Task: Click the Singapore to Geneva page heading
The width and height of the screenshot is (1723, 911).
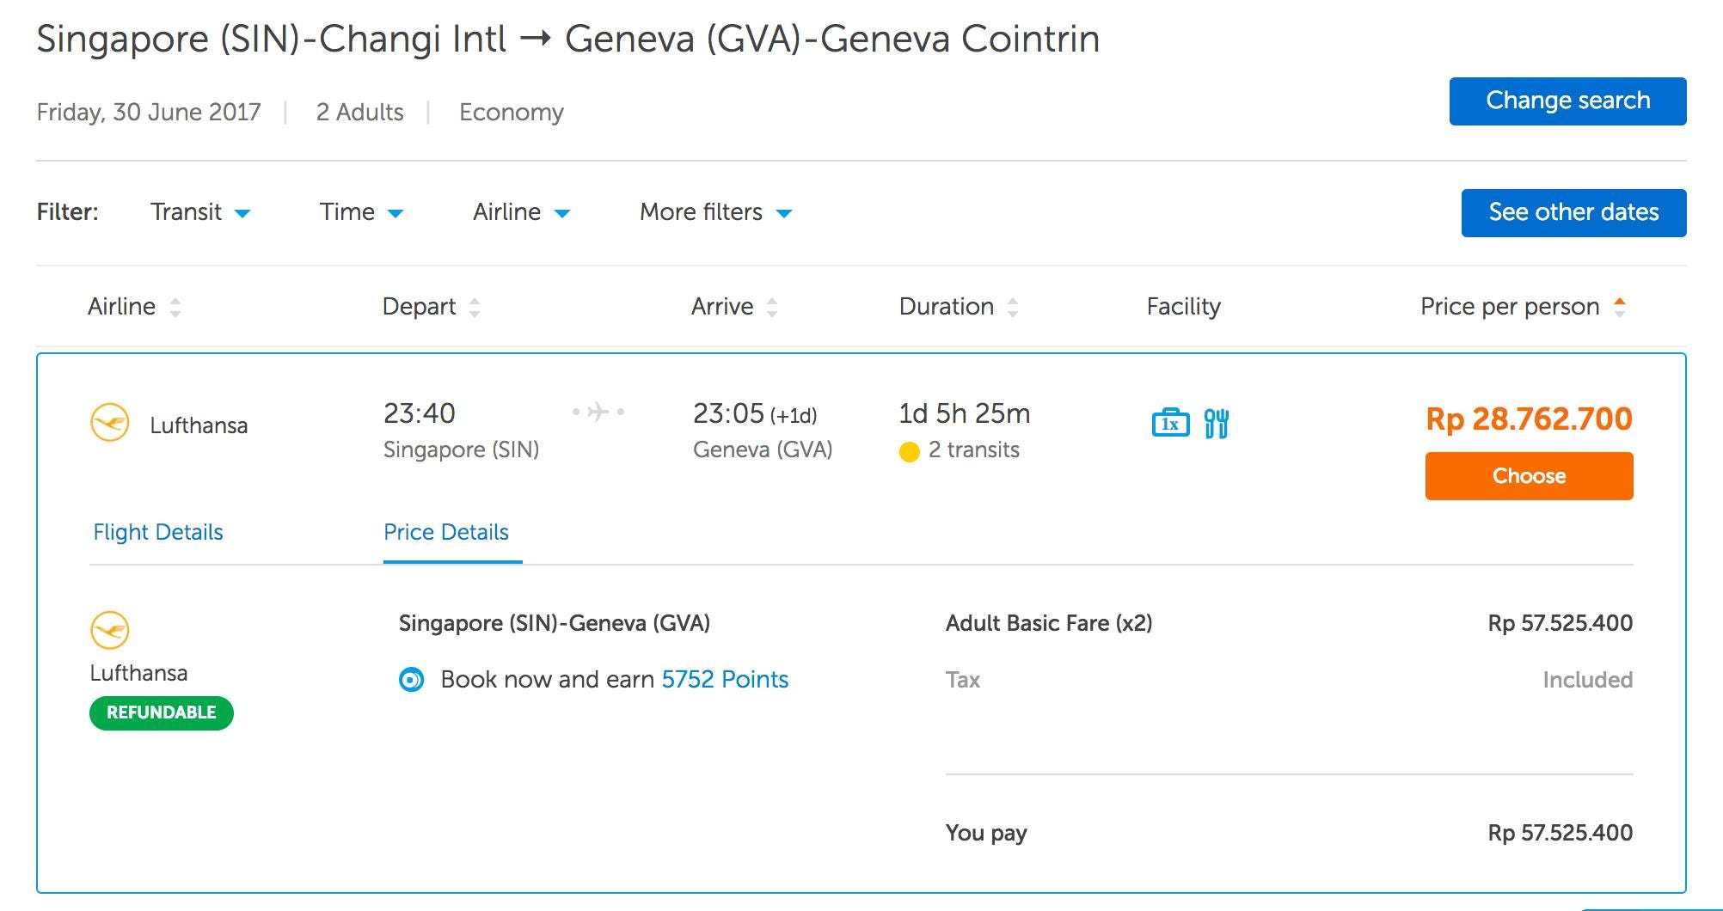Action: point(568,39)
